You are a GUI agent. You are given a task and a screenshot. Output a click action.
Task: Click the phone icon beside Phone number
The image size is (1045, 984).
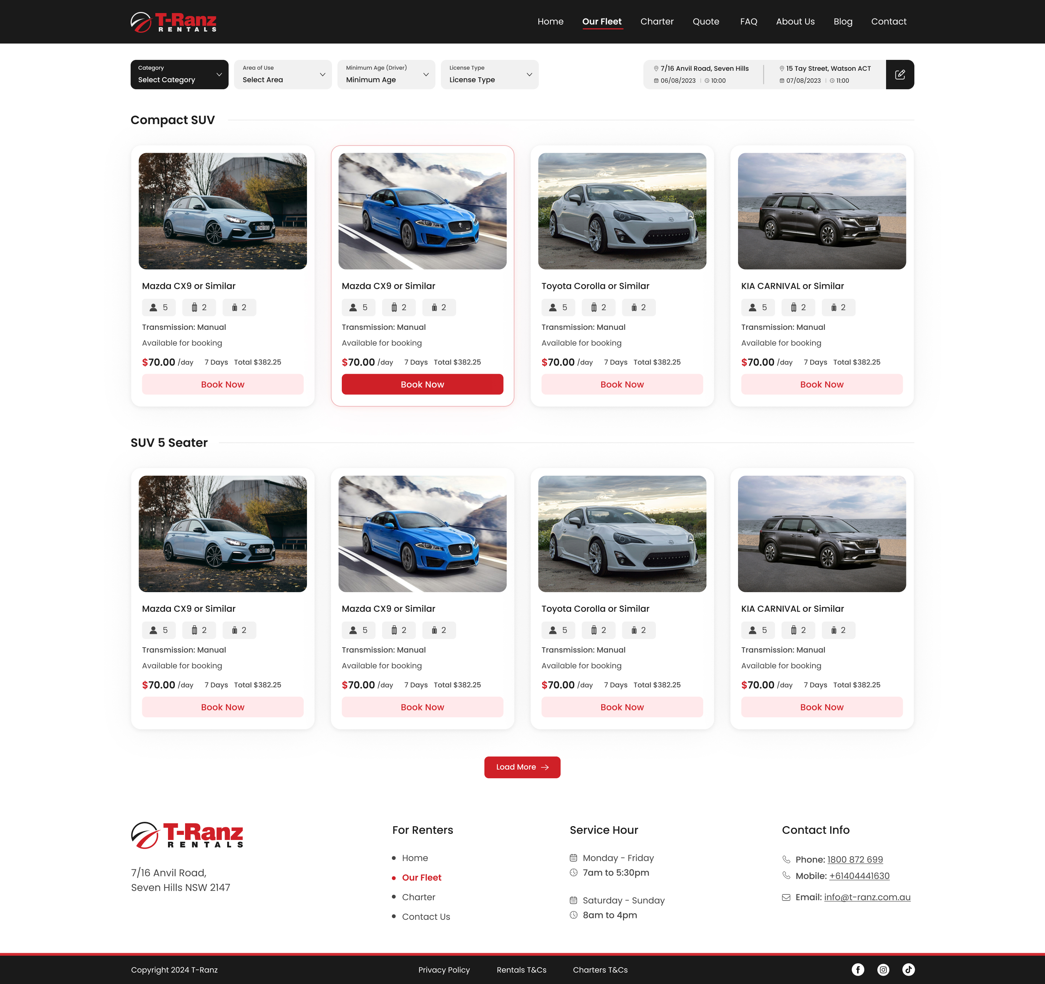click(786, 860)
